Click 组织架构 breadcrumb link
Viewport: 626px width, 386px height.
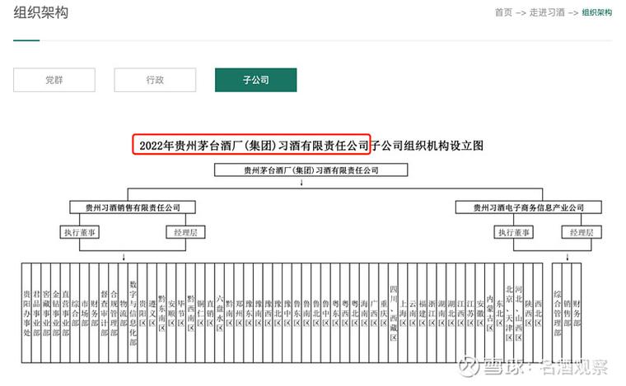tap(597, 13)
